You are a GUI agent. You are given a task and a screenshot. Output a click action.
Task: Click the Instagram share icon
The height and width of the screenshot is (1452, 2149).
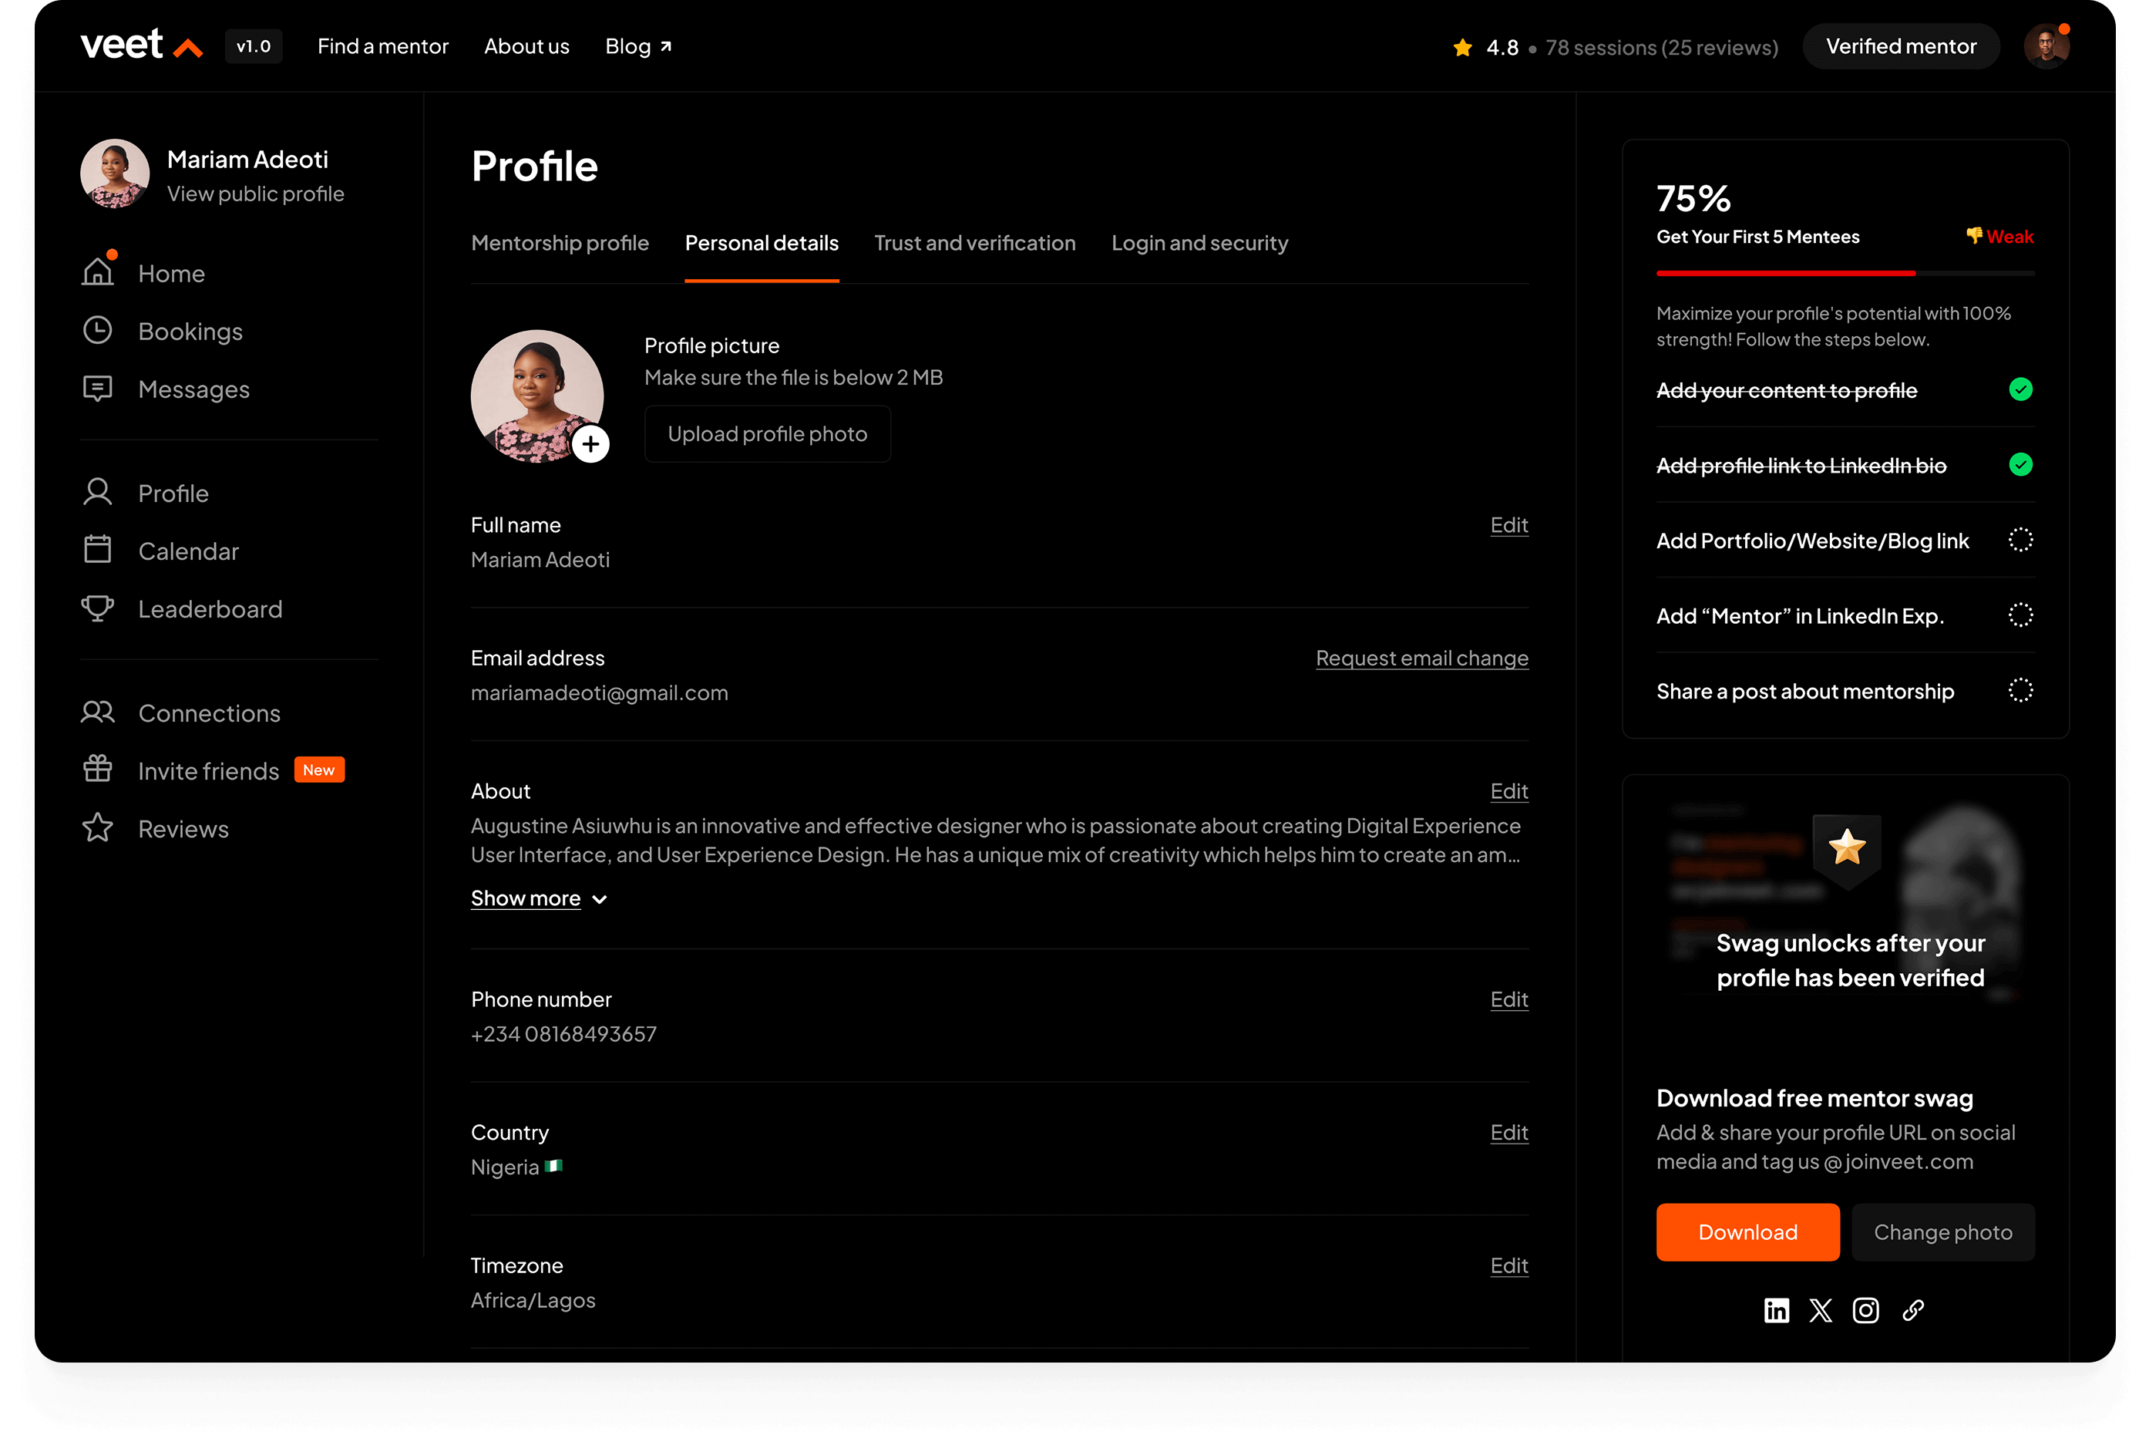coord(1865,1309)
